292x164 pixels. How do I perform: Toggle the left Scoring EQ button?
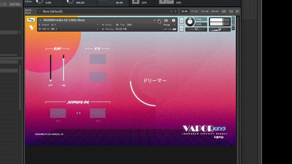(58, 113)
